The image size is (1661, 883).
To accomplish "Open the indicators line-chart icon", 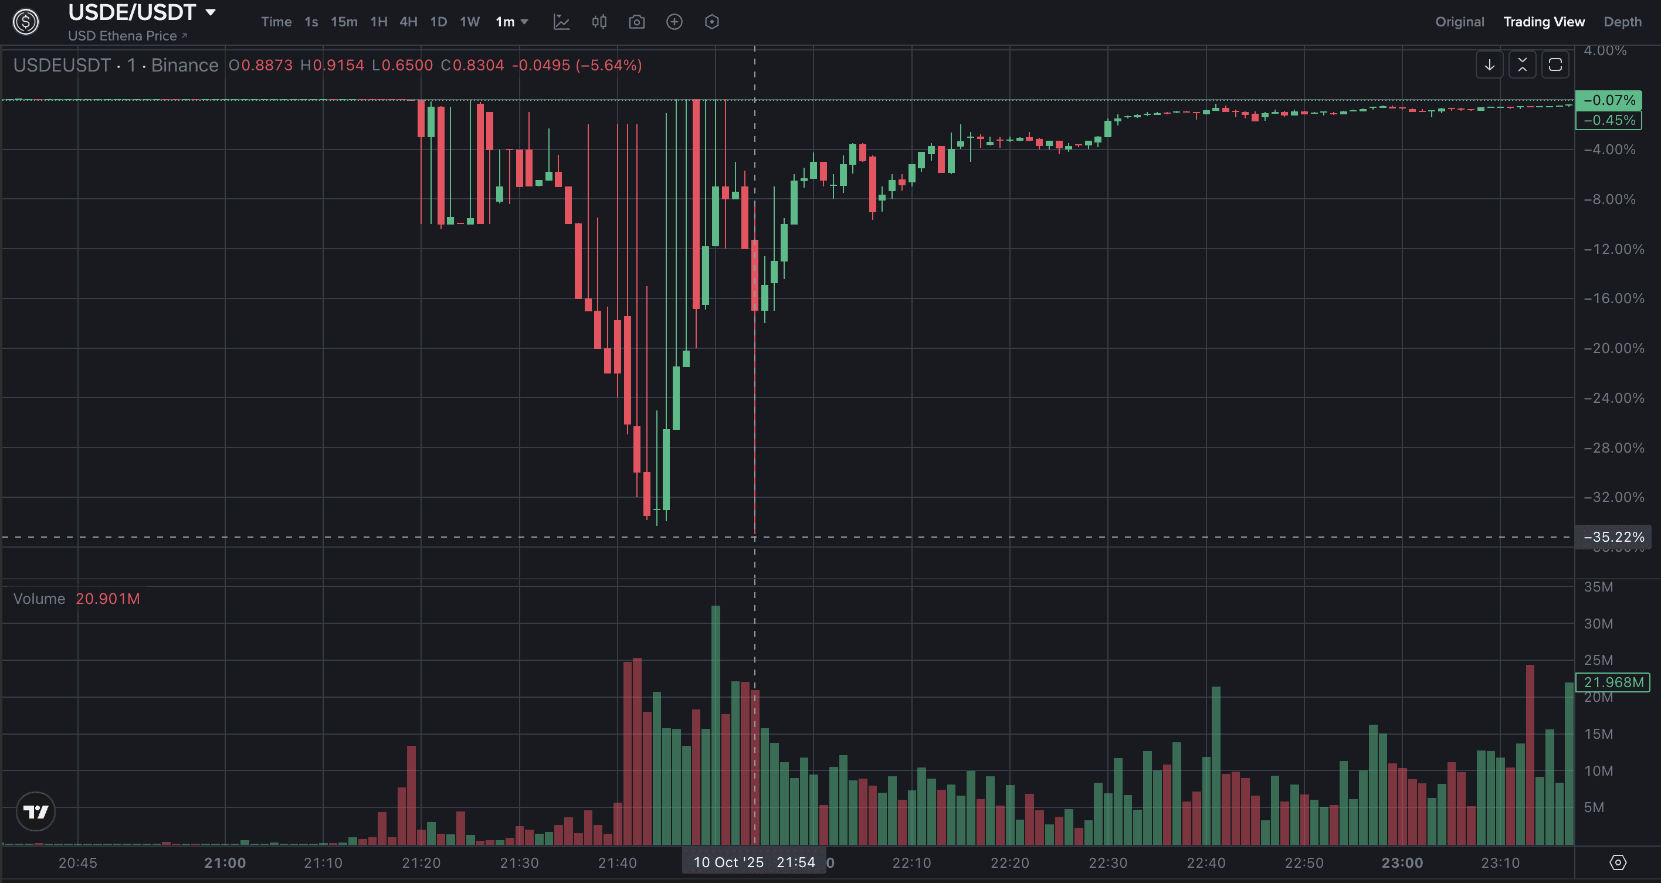I will pyautogui.click(x=562, y=22).
